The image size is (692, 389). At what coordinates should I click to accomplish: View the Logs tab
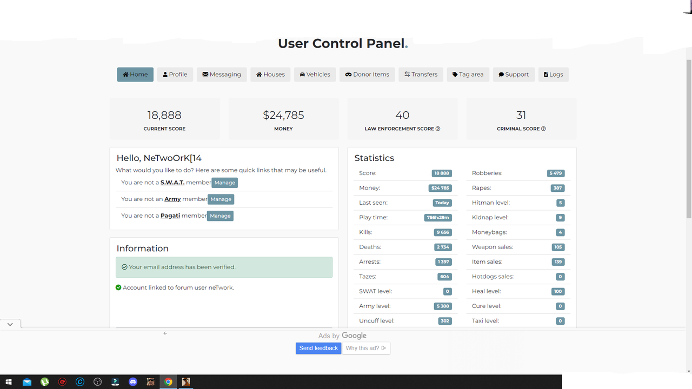pyautogui.click(x=554, y=75)
